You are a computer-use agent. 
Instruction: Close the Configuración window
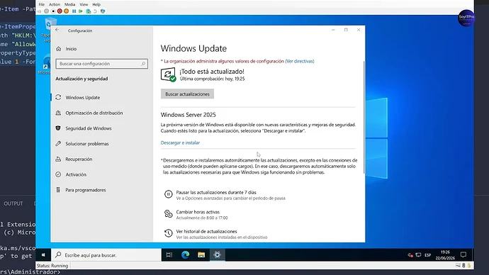click(x=359, y=30)
